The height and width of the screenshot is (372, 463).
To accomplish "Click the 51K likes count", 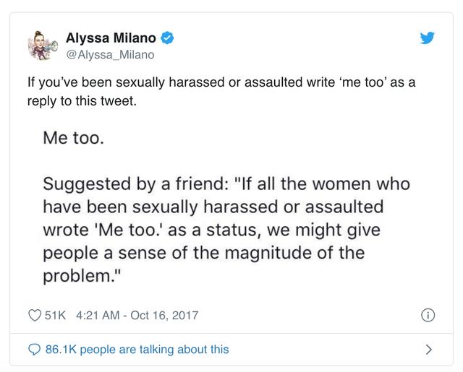I will pyautogui.click(x=55, y=316).
